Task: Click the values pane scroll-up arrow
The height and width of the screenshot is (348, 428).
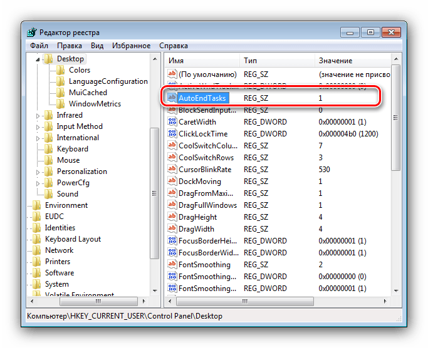Action: pos(396,59)
